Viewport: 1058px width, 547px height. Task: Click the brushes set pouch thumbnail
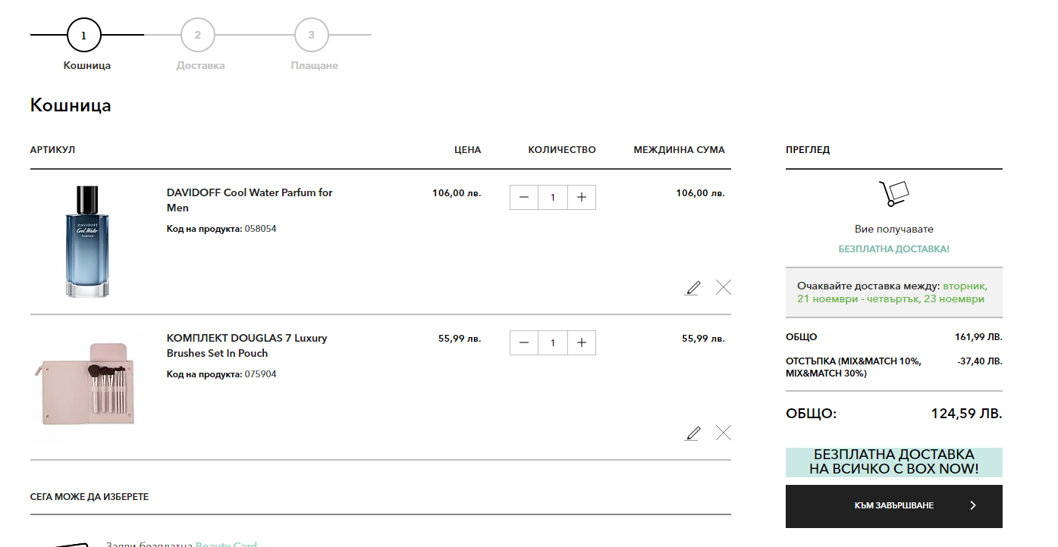click(87, 386)
